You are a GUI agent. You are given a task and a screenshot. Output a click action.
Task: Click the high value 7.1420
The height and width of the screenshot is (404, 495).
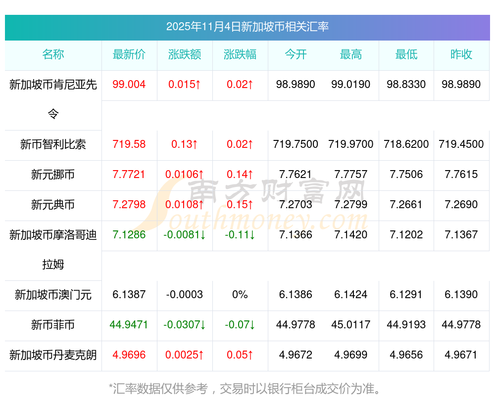[351, 235]
